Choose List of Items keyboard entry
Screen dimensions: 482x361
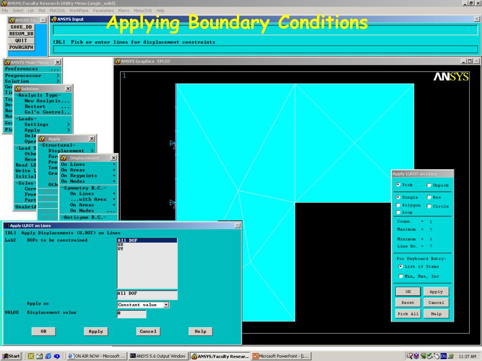[x=401, y=267]
